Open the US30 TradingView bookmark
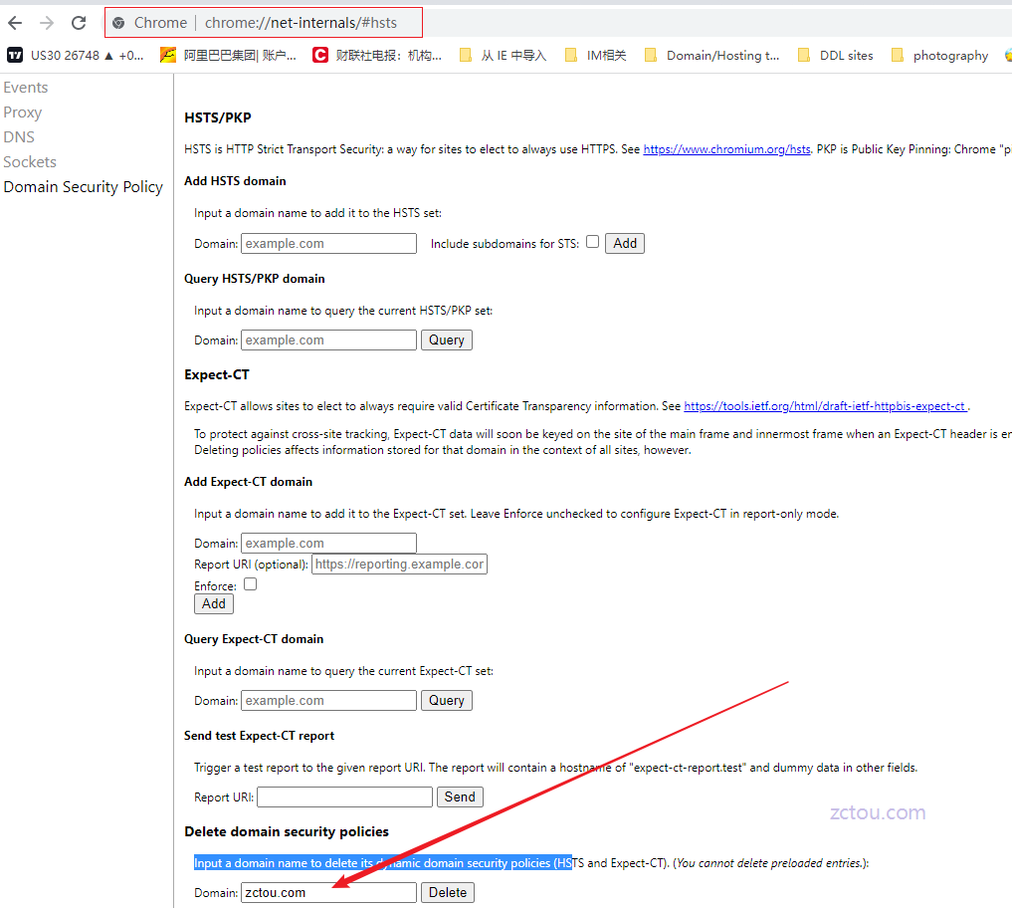The height and width of the screenshot is (908, 1012). (75, 56)
